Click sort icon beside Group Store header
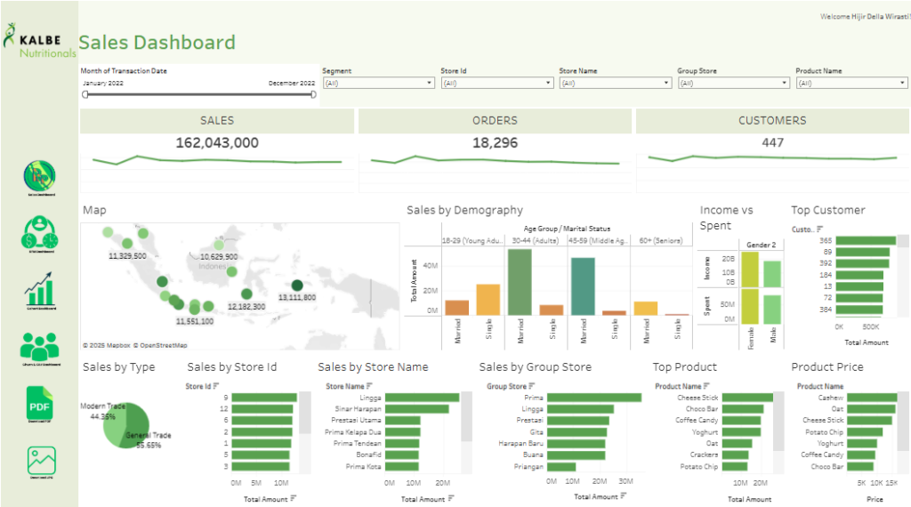This screenshot has width=911, height=507. 531,386
